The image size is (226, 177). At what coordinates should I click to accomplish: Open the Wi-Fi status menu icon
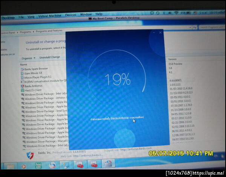tap(176, 13)
